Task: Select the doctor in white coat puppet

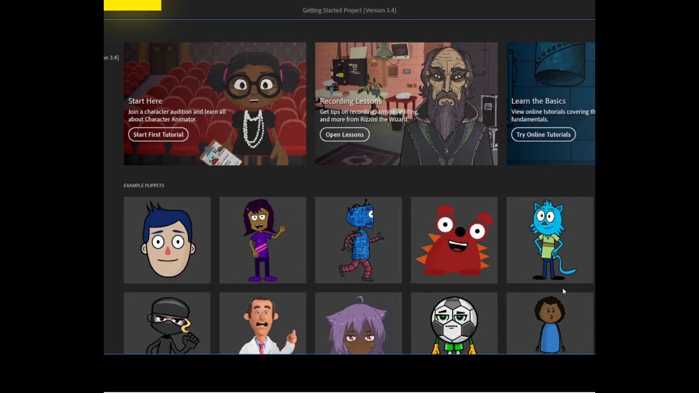Action: click(263, 324)
